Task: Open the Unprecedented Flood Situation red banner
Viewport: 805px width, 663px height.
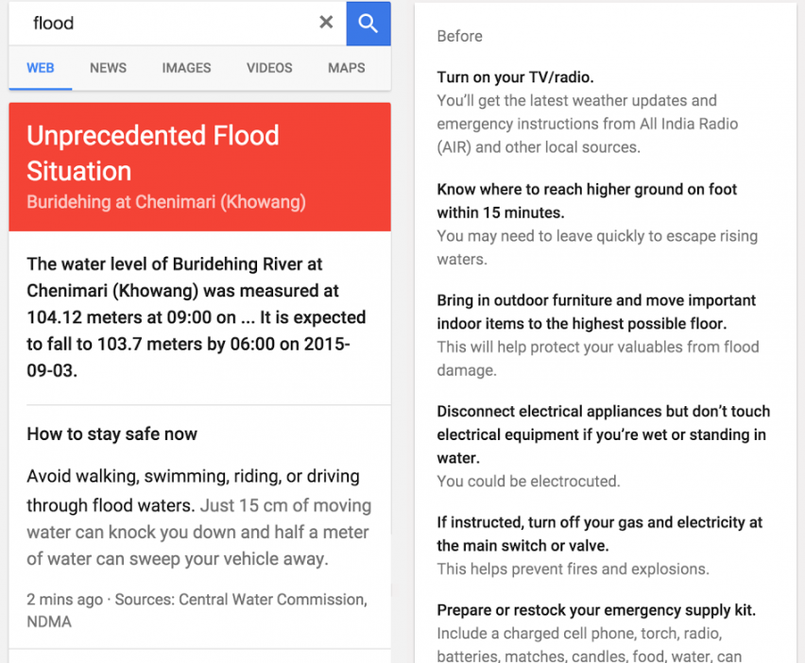Action: pos(153,153)
